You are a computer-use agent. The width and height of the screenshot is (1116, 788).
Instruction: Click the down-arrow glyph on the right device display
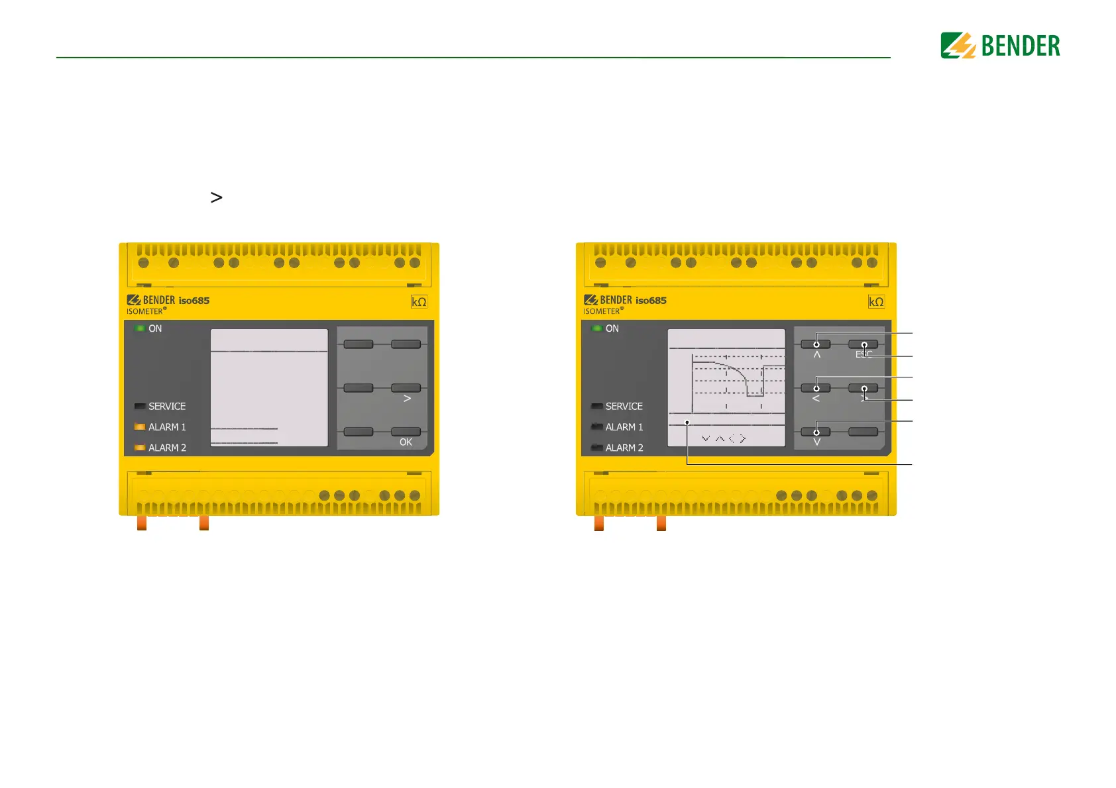(706, 438)
